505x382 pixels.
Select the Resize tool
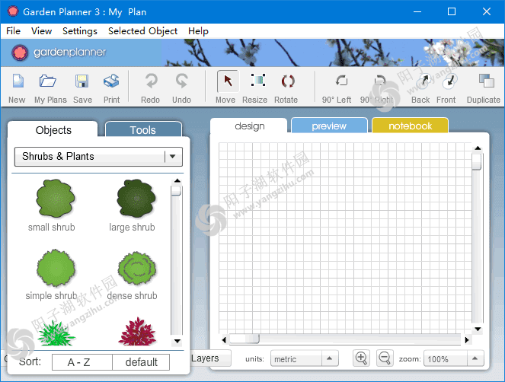click(256, 88)
